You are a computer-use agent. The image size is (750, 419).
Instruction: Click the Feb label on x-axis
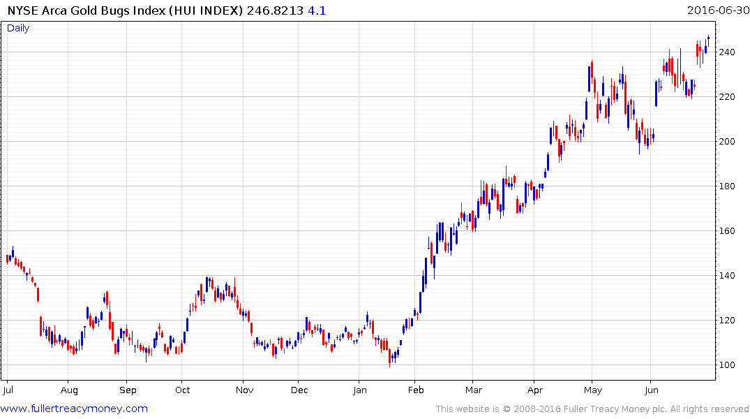pyautogui.click(x=416, y=390)
